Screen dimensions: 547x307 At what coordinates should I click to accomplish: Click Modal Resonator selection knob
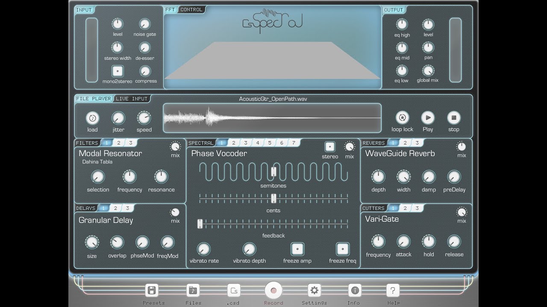[98, 177]
